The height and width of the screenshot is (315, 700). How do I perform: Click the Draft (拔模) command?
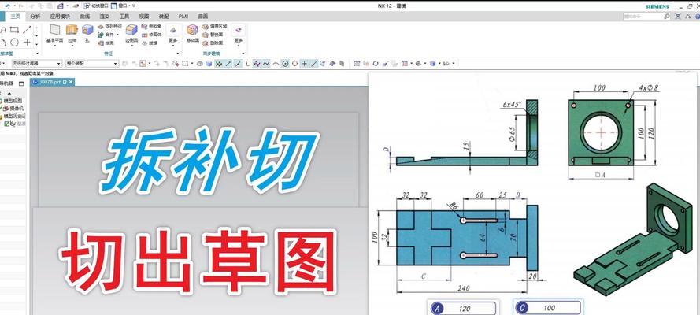click(150, 43)
